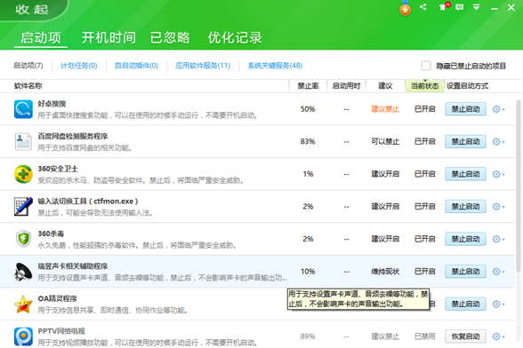This screenshot has width=523, height=348.
Task: Select the 应用软件服务(11) sub-tab
Action: pyautogui.click(x=203, y=66)
